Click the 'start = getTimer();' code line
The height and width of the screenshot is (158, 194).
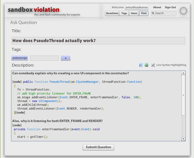click(33, 137)
